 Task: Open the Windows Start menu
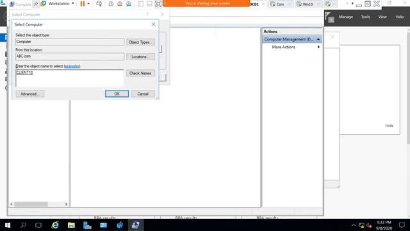point(8,225)
